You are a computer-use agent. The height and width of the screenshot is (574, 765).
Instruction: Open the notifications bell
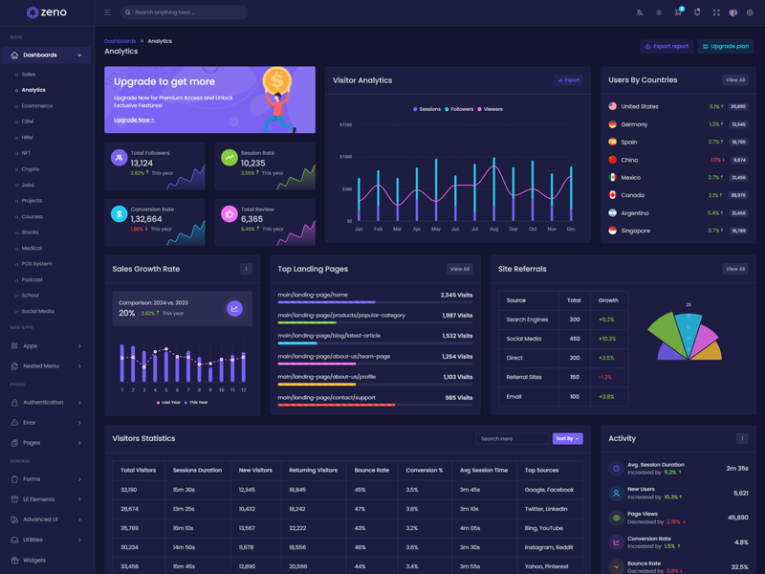click(x=697, y=12)
